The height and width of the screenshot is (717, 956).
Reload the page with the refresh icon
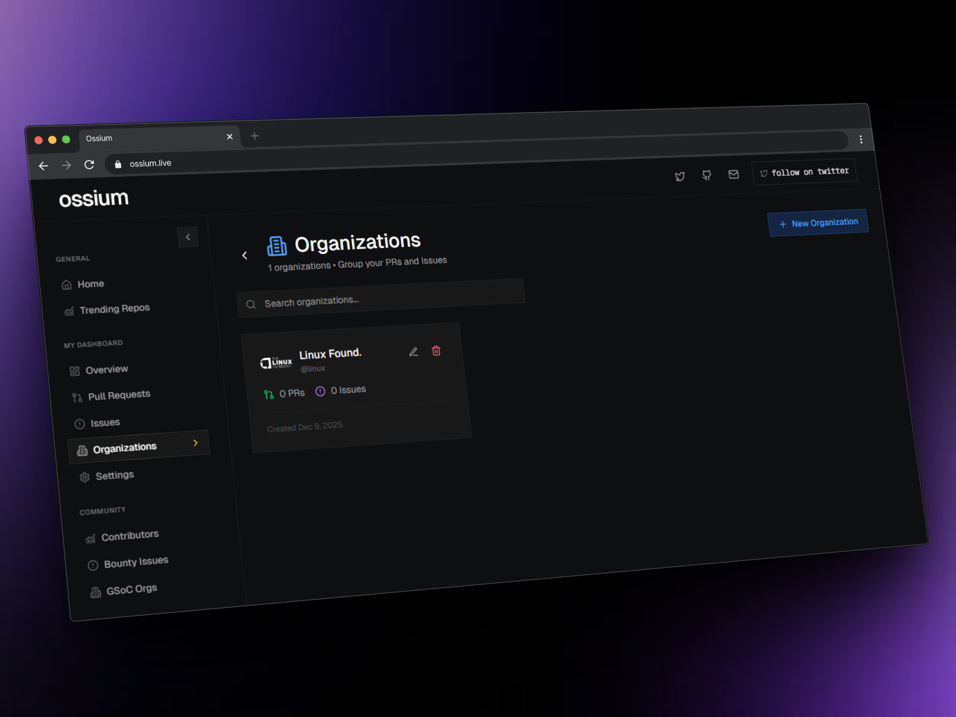[90, 165]
